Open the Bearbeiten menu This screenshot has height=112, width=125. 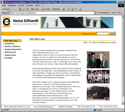pos(12,5)
